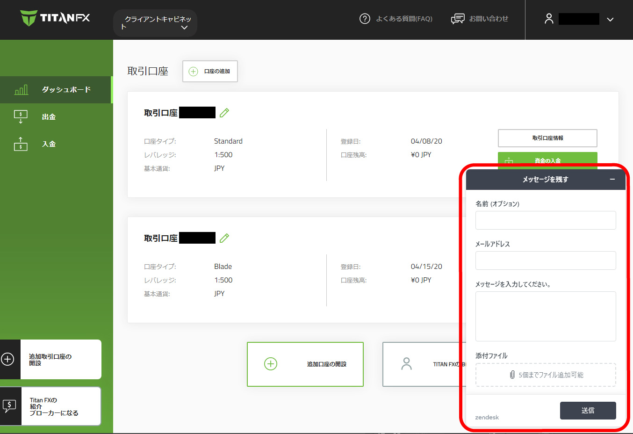
Task: Click plus icon in 口座の追加 button
Action: point(193,72)
